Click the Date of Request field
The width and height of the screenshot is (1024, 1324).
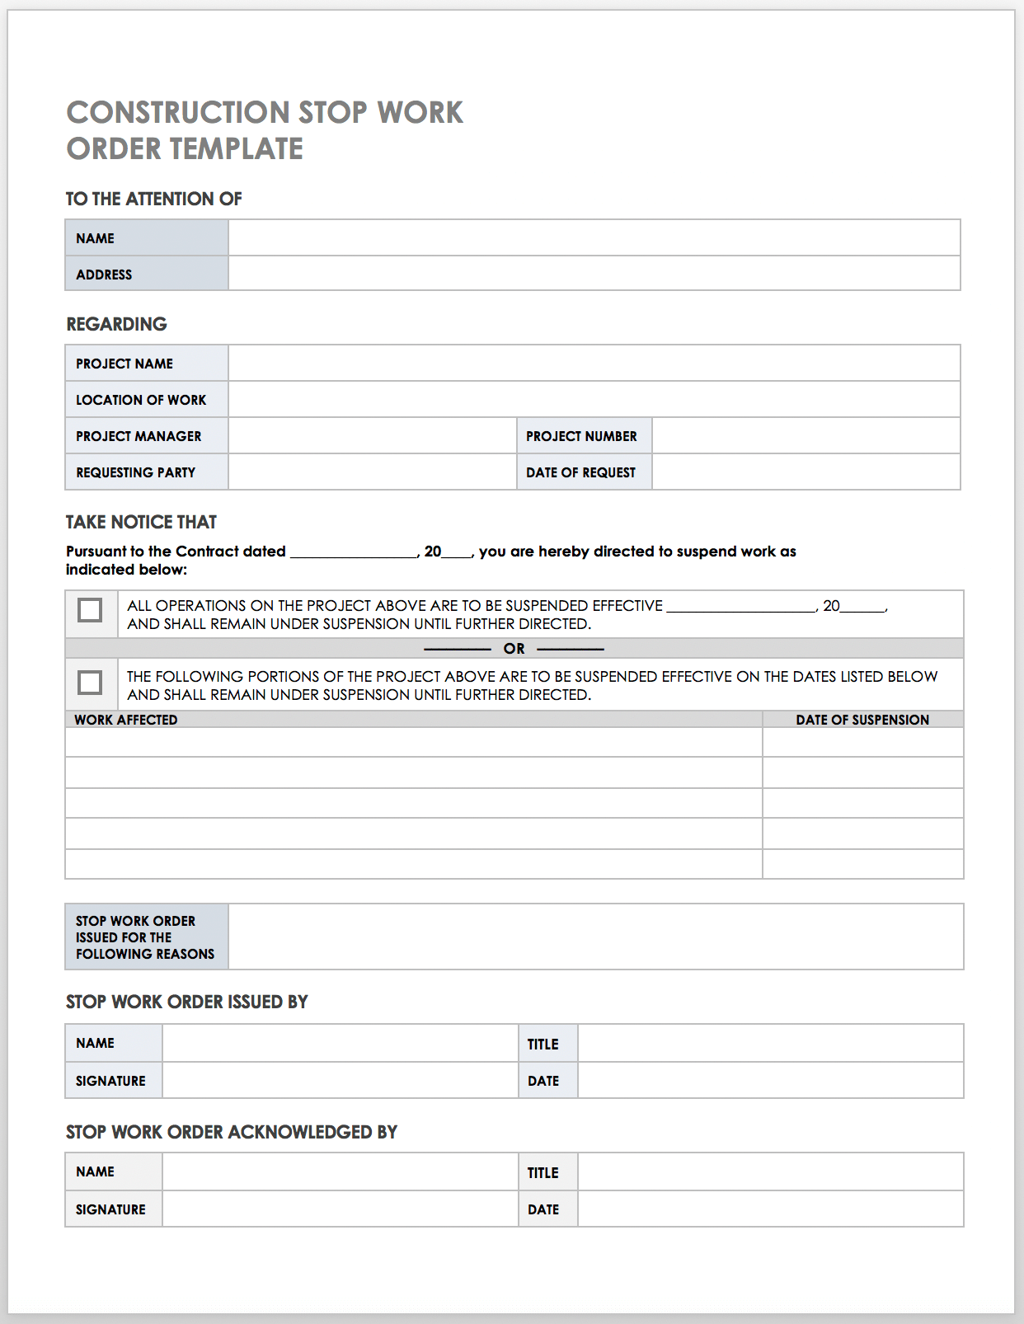806,472
